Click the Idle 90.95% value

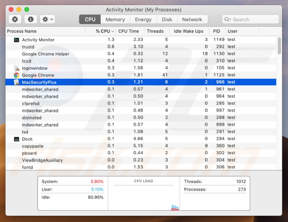pyautogui.click(x=96, y=197)
